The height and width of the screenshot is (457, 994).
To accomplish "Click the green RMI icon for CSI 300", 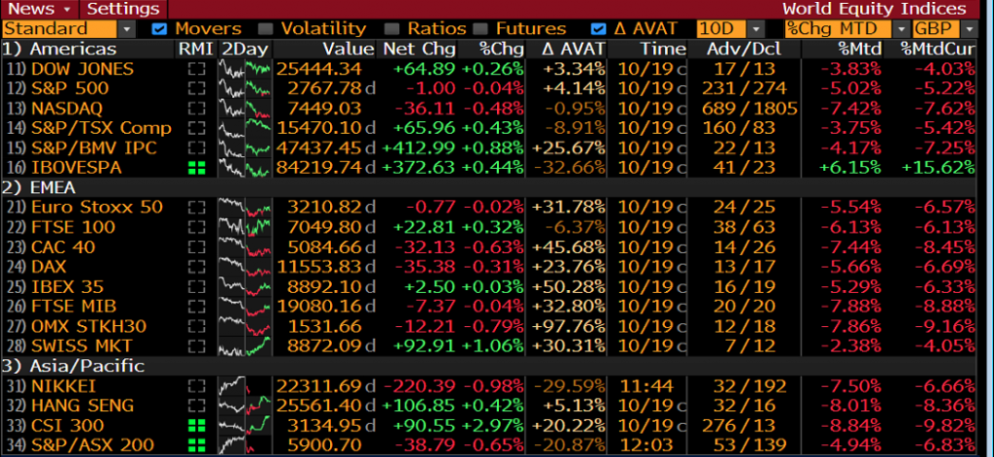I will click(198, 425).
